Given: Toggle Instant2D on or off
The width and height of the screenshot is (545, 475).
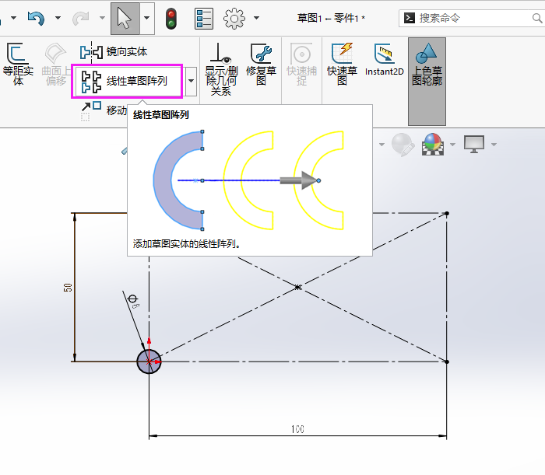Looking at the screenshot, I should point(382,61).
